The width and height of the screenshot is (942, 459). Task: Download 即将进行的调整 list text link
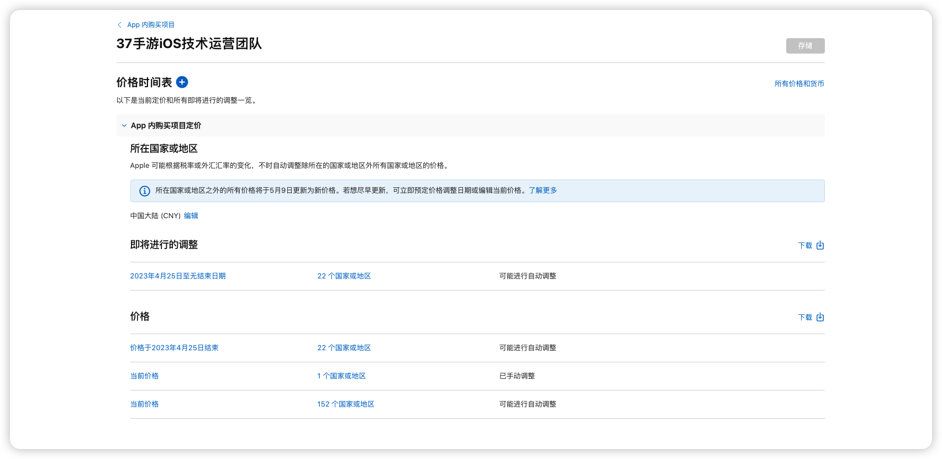tap(805, 246)
